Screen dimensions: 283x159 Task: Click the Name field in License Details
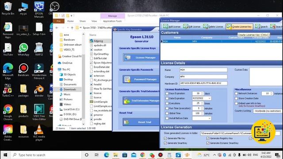click(x=203, y=70)
